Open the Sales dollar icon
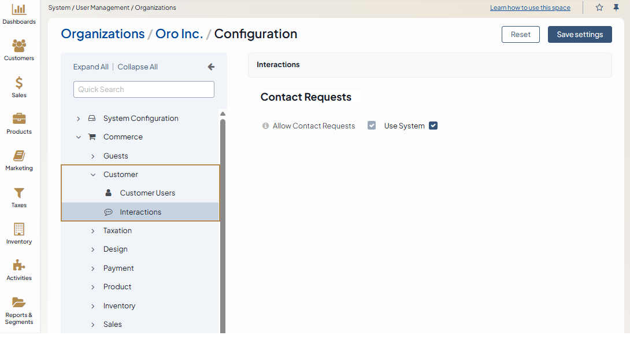The height and width of the screenshot is (350, 630). (x=19, y=83)
